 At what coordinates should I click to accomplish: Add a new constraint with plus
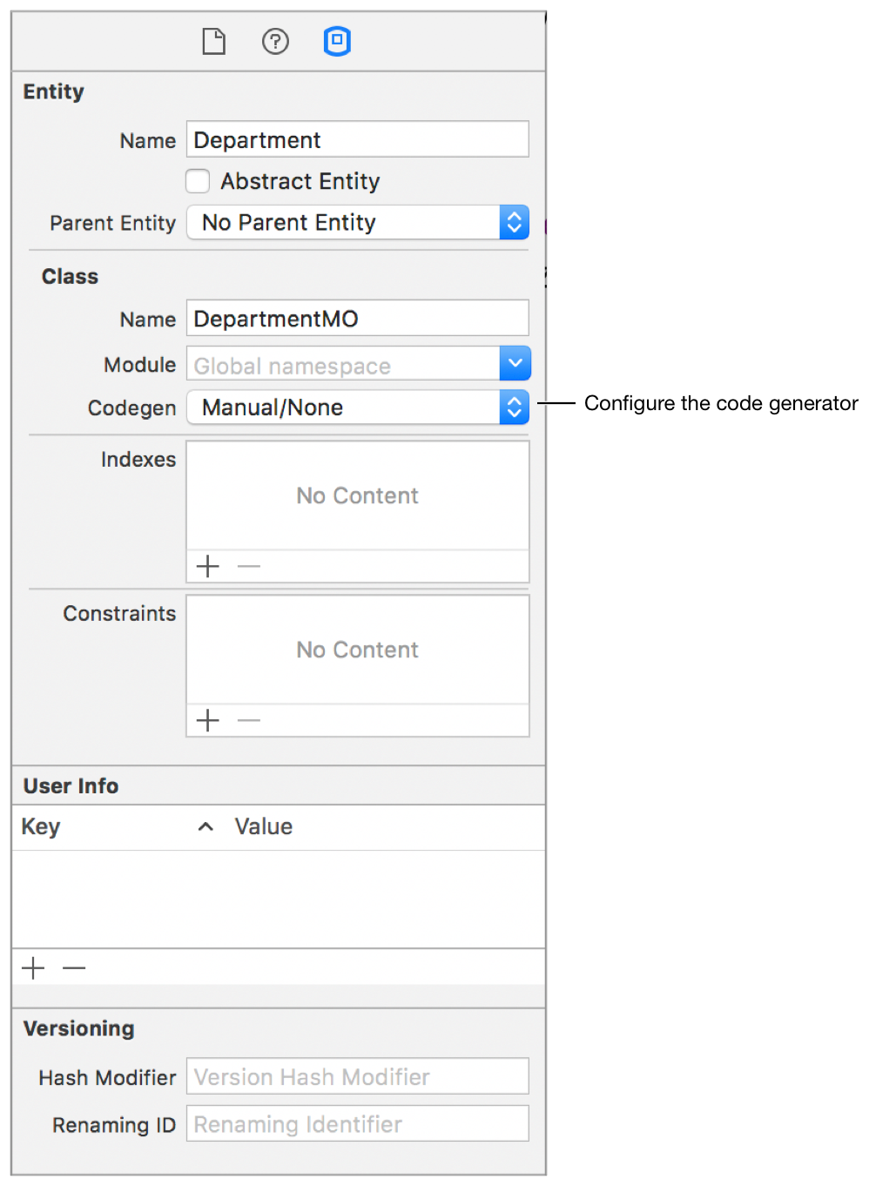[208, 721]
